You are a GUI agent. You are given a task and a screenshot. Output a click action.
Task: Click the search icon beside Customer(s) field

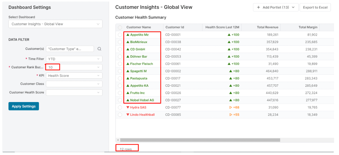[x=99, y=49]
